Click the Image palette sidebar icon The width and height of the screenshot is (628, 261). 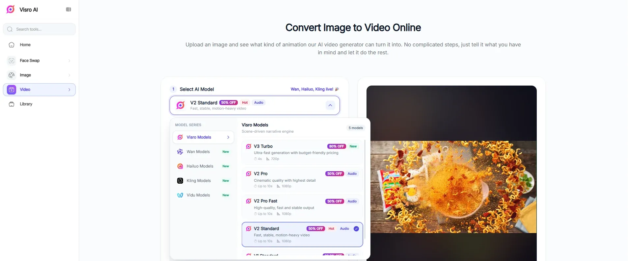pos(12,75)
